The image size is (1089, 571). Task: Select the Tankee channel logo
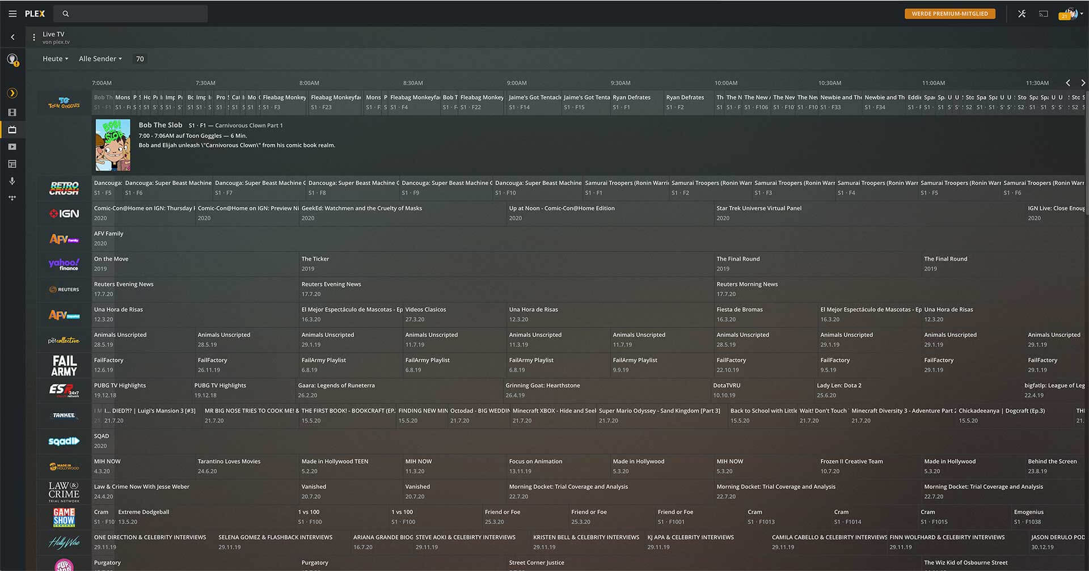[x=64, y=416]
